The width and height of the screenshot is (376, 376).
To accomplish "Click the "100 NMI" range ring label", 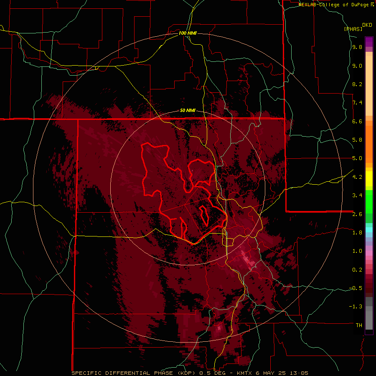I will click(x=188, y=33).
